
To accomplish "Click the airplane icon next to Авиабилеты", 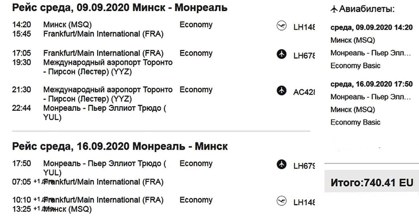I will point(335,9).
